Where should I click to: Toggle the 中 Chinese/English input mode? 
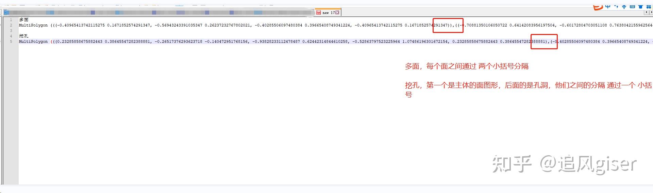pos(608,6)
